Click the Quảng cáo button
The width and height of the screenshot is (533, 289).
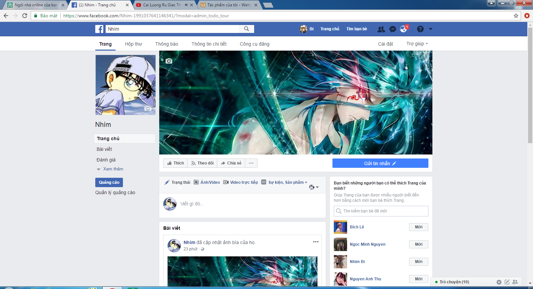[109, 182]
